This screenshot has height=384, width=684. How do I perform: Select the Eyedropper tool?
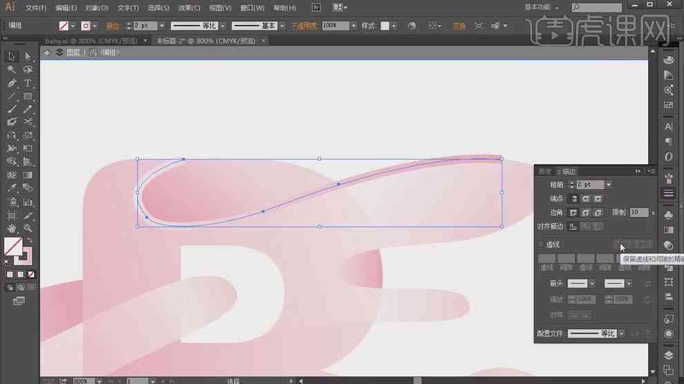11,189
